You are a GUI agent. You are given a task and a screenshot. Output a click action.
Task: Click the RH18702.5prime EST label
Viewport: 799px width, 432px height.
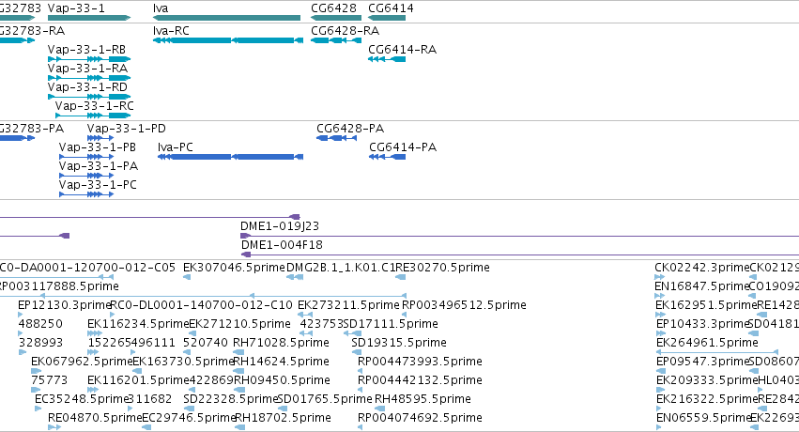tap(283, 418)
